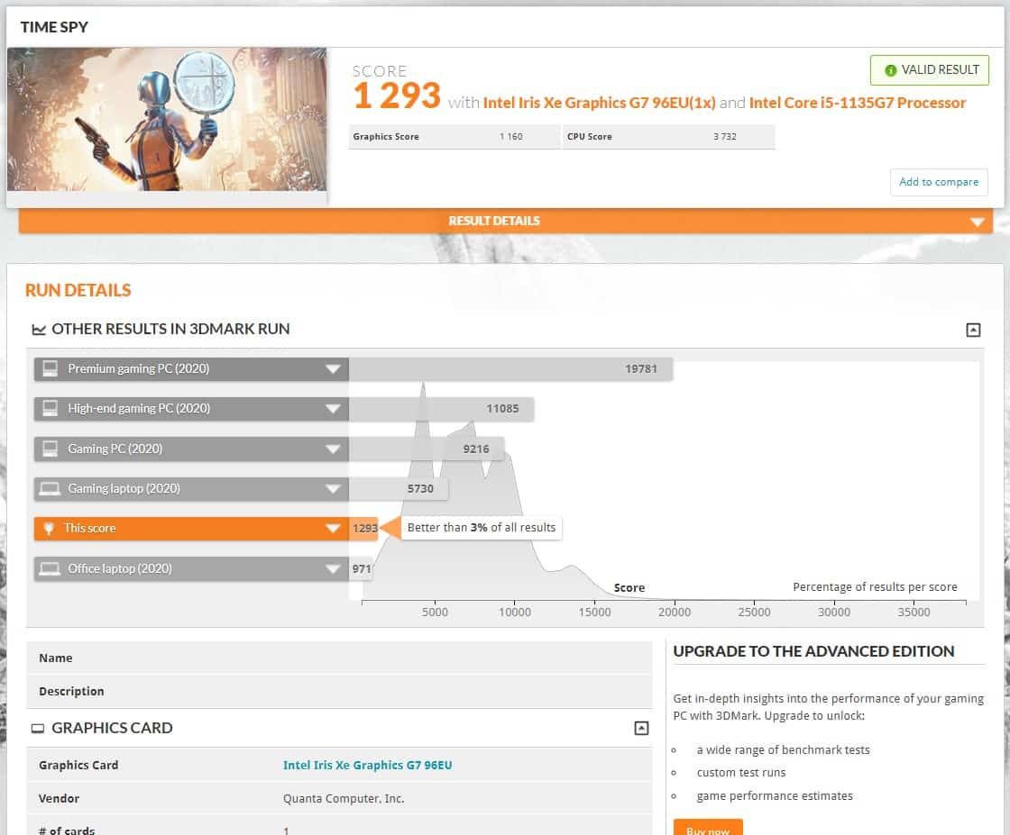Screen dimensions: 1010x835
Task: Expand the Gaming laptop (2020) dropdown arrow
Action: click(333, 489)
